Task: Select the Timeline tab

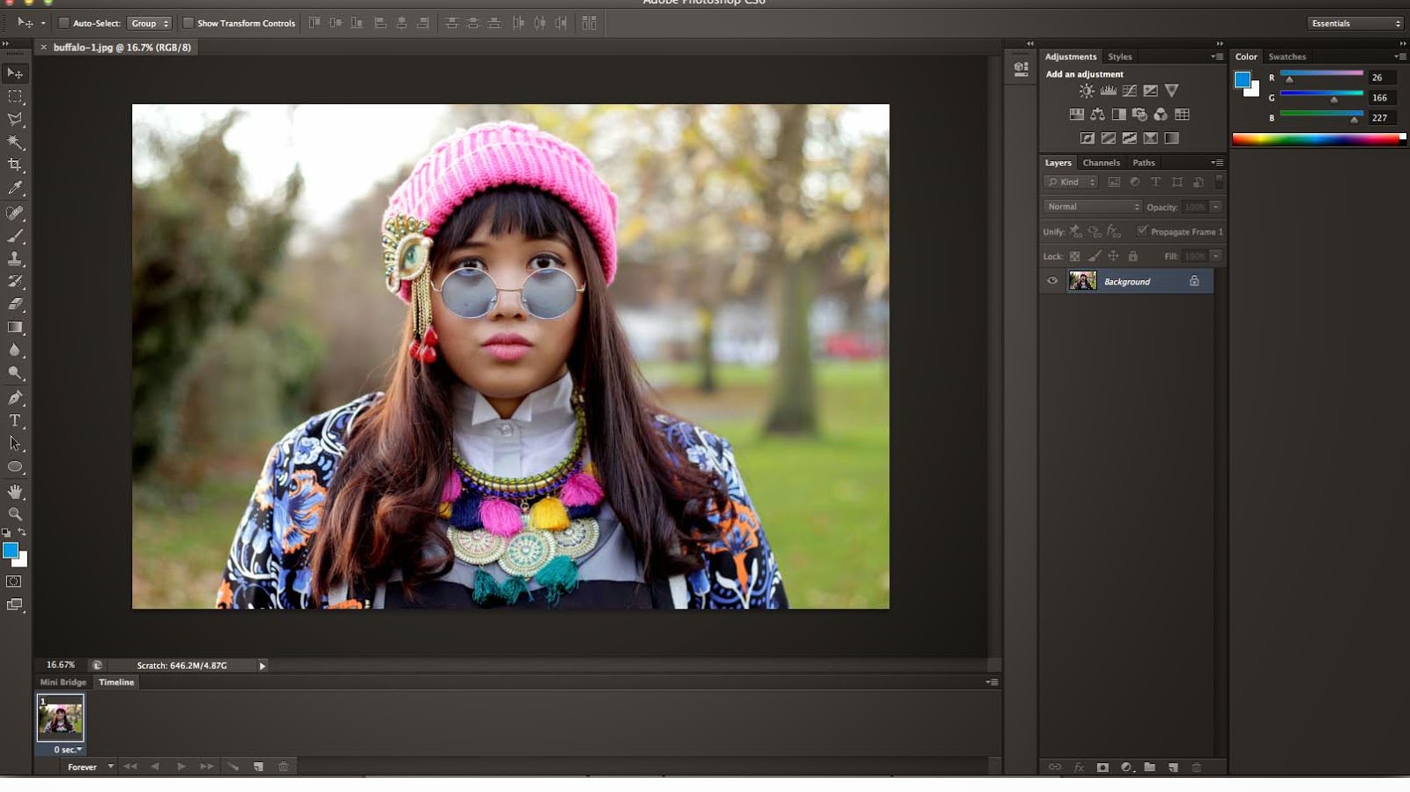Action: (x=116, y=682)
